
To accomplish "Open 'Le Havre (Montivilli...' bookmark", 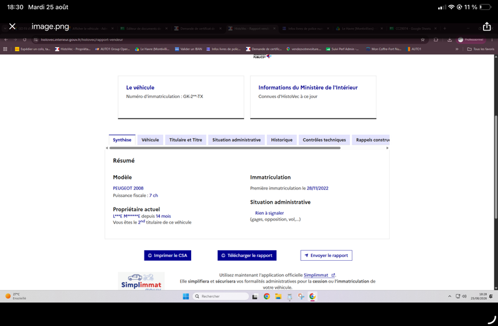I will [152, 49].
